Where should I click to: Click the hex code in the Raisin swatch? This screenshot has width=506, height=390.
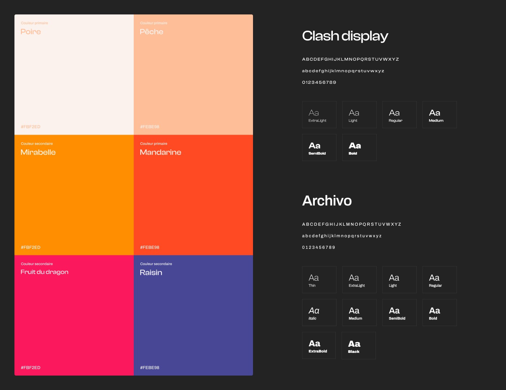point(150,368)
